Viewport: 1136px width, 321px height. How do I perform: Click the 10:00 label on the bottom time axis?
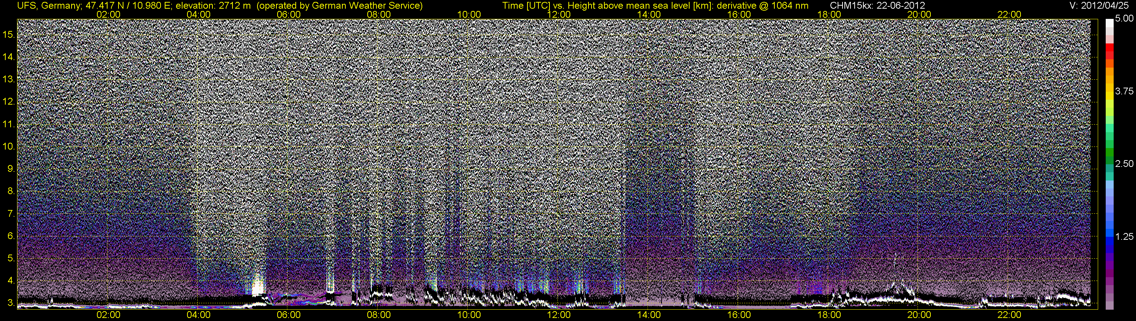tap(469, 315)
